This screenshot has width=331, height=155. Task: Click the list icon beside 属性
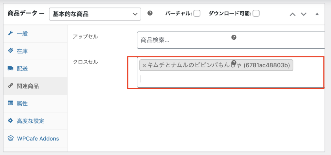10,103
